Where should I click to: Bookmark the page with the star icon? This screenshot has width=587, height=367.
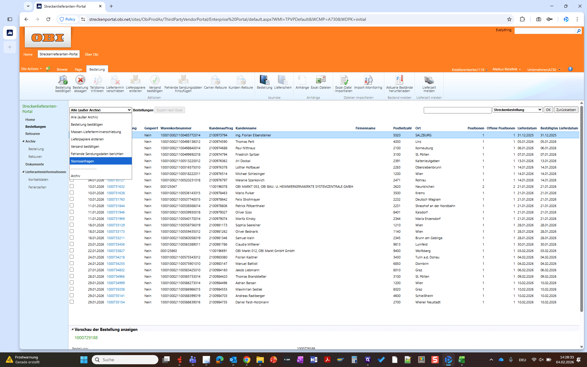pyautogui.click(x=509, y=19)
